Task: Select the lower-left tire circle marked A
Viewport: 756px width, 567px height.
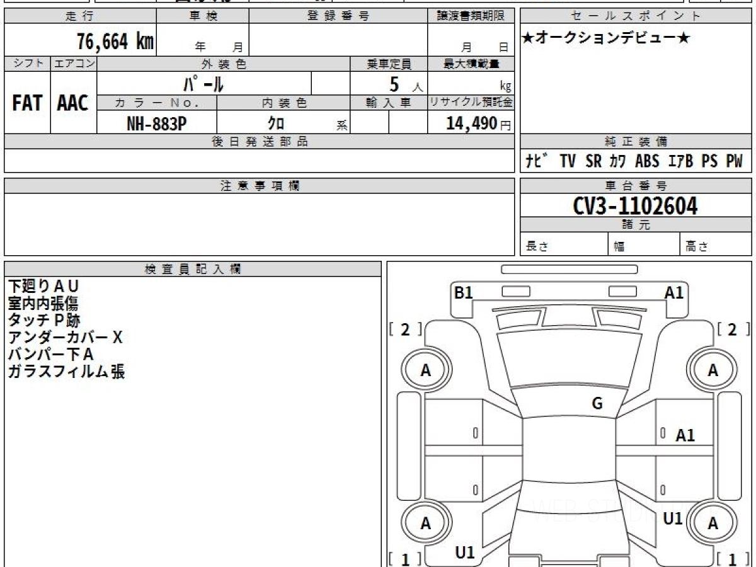Action: coord(426,524)
